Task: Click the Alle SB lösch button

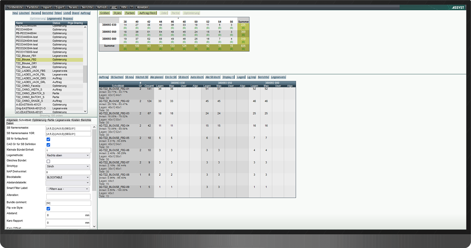Action: coord(213,77)
